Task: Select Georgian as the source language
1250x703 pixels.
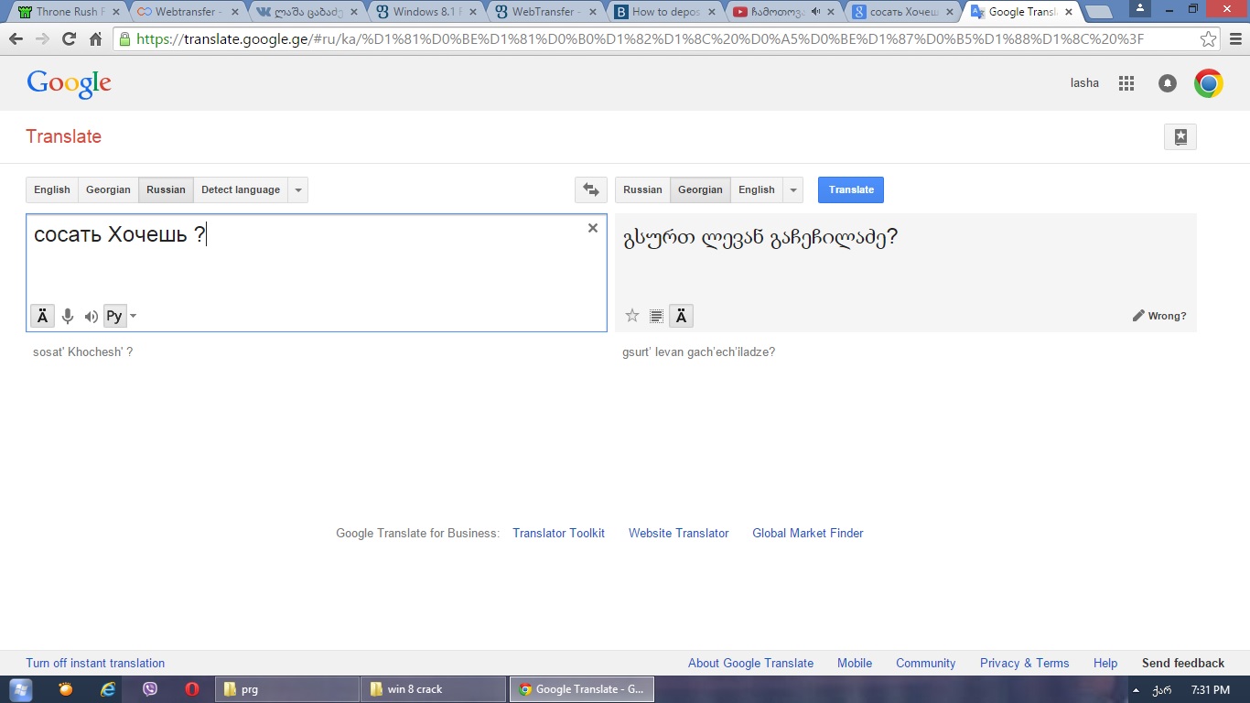Action: coord(108,189)
